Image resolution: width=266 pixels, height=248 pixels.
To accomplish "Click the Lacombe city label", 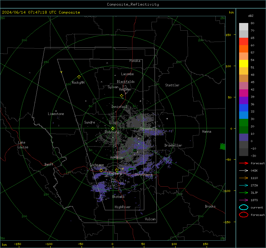I will (127, 74).
